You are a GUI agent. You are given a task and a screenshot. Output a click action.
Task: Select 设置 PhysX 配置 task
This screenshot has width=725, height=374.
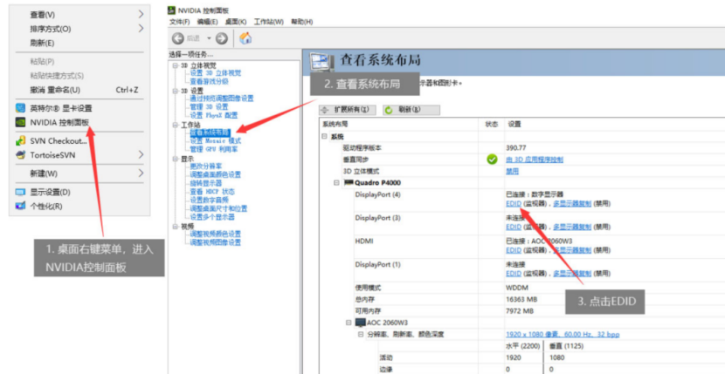pyautogui.click(x=214, y=115)
